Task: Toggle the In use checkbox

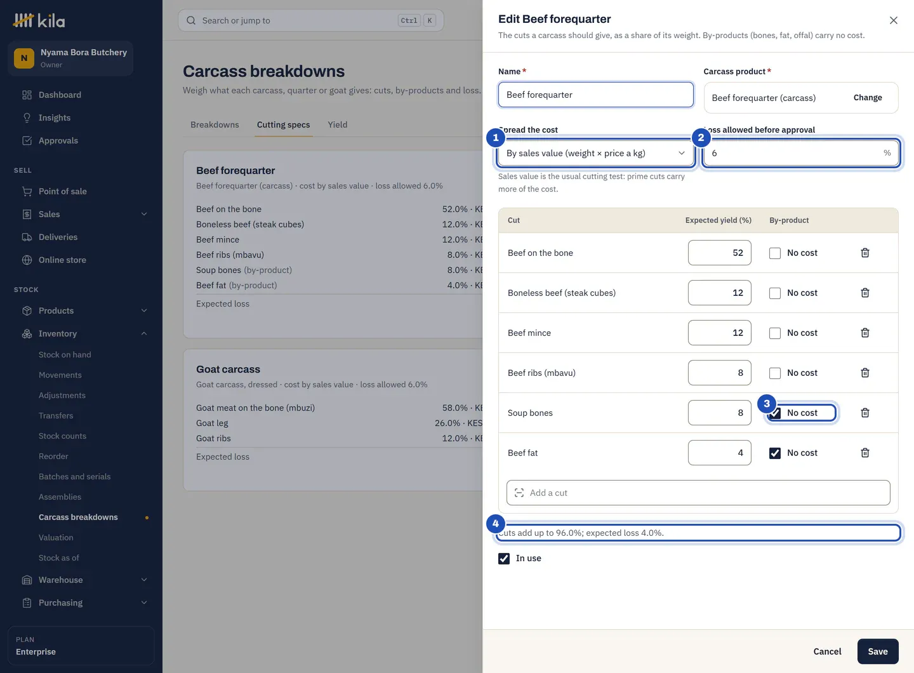Action: (x=504, y=558)
